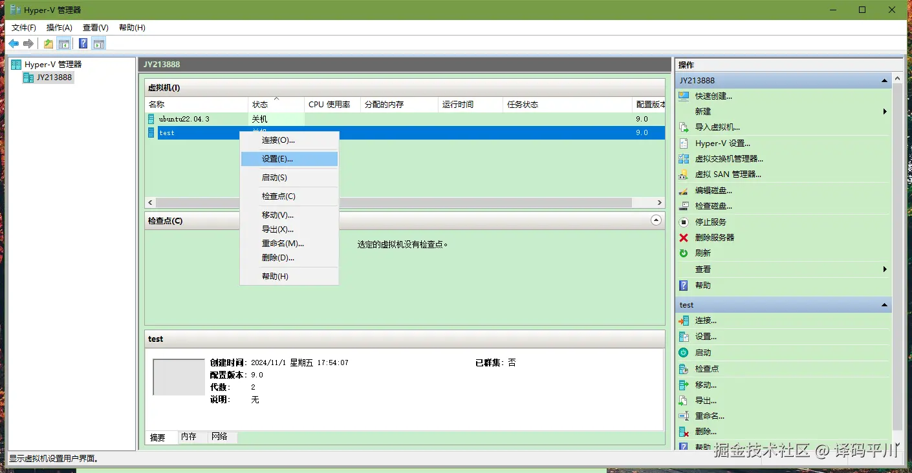912x473 pixels.
Task: Switch to the 内存 tab
Action: (x=191, y=437)
